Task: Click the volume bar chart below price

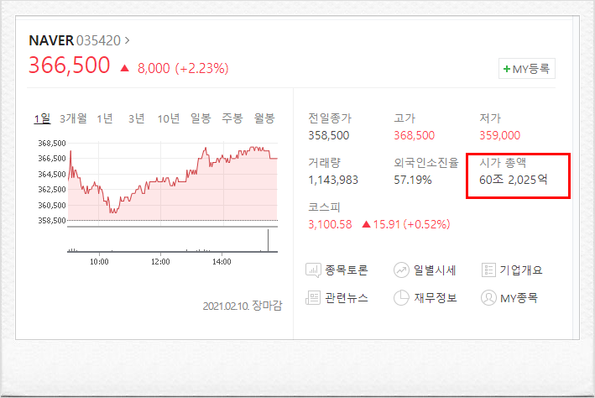Action: tap(173, 240)
